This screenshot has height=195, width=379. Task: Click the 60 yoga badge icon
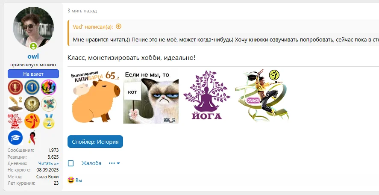tap(15, 121)
